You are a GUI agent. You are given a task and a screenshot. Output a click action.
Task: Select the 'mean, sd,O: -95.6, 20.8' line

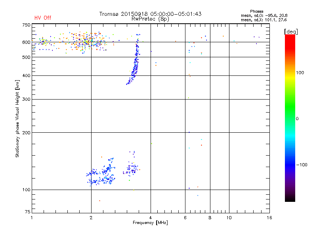tap(264, 15)
